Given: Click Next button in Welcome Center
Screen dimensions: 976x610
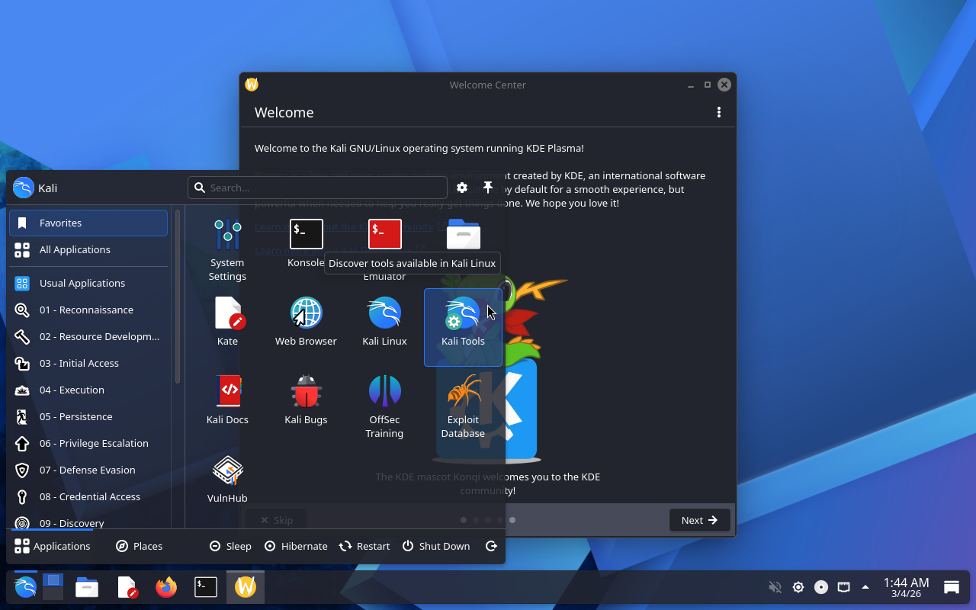Looking at the screenshot, I should (699, 520).
